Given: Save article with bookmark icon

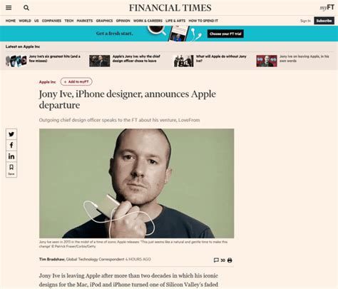Looking at the screenshot, I should 11,169.
